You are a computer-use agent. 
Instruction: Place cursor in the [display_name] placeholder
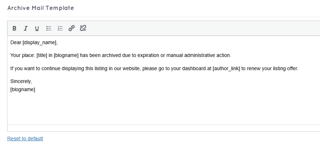39,43
